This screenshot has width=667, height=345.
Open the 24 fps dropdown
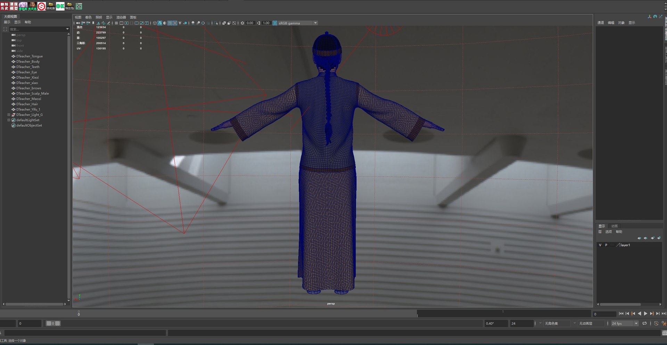click(x=636, y=323)
